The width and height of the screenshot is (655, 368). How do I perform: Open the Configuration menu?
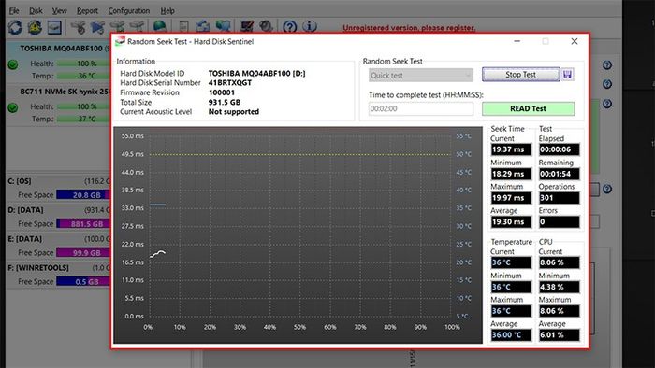coord(129,11)
